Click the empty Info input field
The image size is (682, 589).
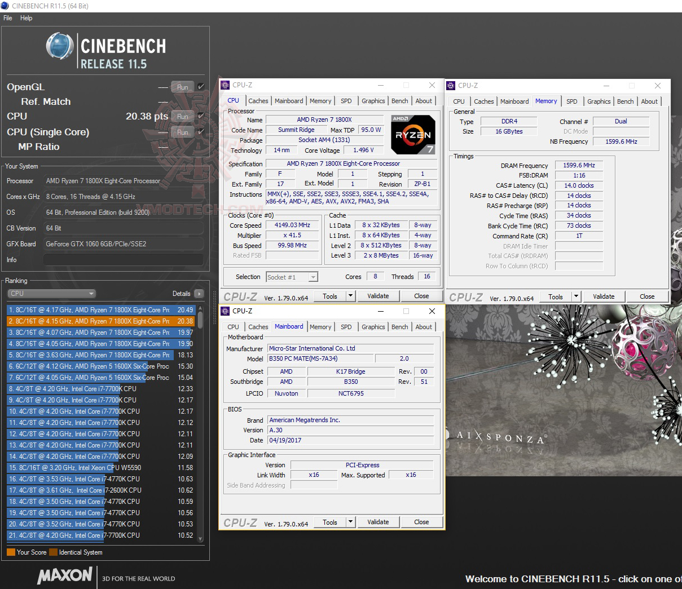point(123,260)
